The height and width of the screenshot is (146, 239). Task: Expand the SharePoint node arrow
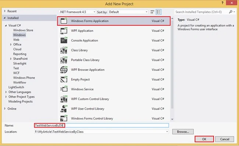point(11,59)
